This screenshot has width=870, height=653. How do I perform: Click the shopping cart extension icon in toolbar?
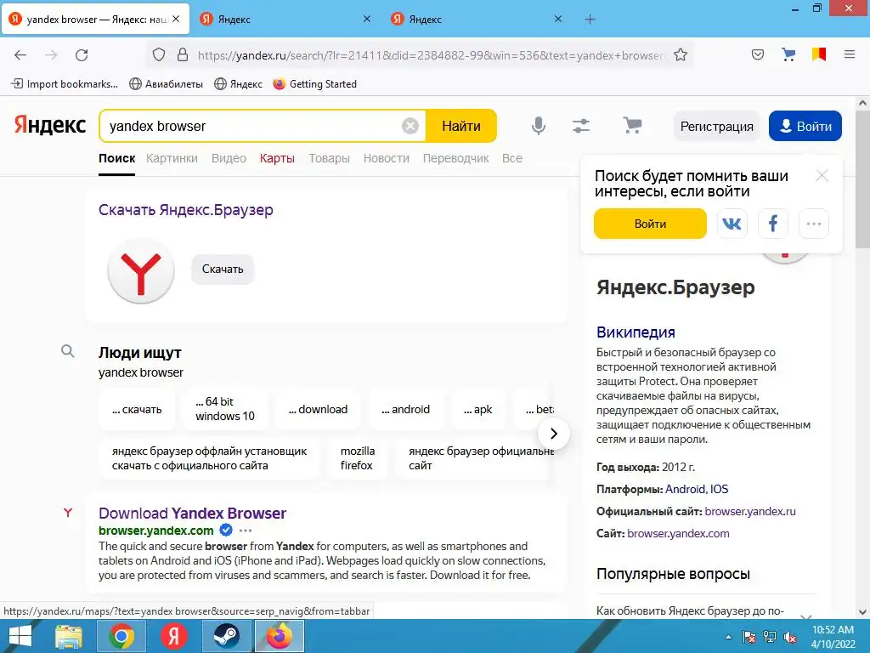pyautogui.click(x=788, y=54)
